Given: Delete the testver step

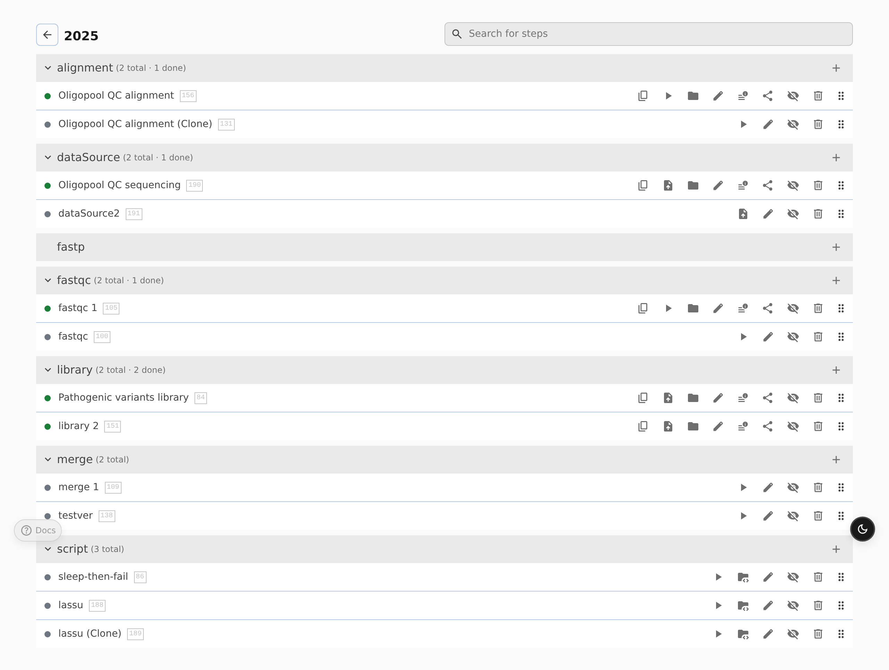Looking at the screenshot, I should 818,516.
